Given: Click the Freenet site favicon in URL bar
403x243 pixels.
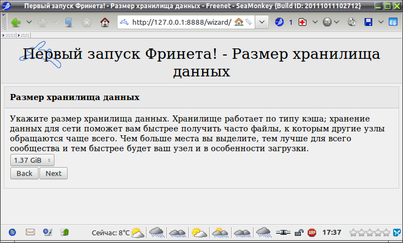Looking at the screenshot, I should (124, 22).
